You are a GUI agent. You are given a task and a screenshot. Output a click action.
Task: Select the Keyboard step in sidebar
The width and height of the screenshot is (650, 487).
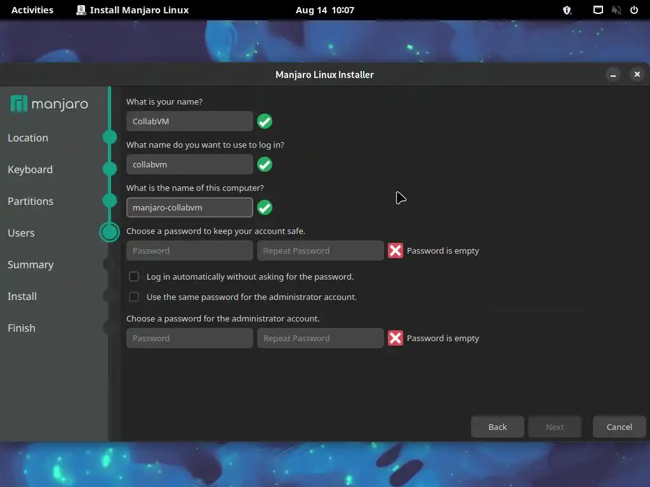30,169
